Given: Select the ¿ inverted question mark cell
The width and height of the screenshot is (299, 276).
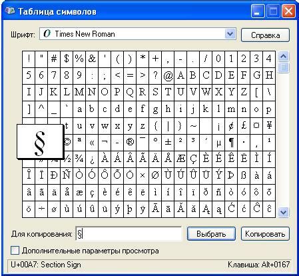Looking at the screenshot, I should click(92, 159).
